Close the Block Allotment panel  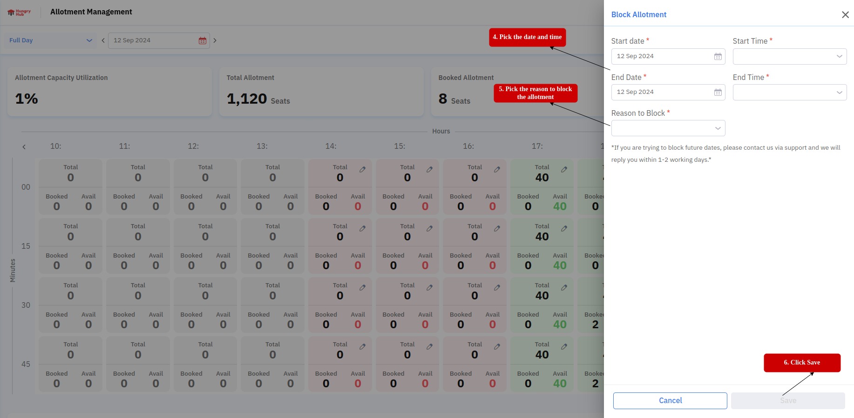click(845, 15)
